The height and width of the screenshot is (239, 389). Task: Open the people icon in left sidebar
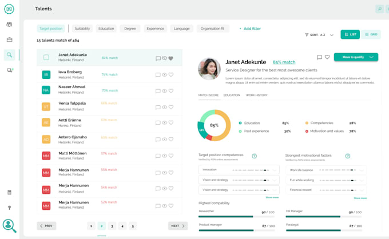tap(9, 25)
